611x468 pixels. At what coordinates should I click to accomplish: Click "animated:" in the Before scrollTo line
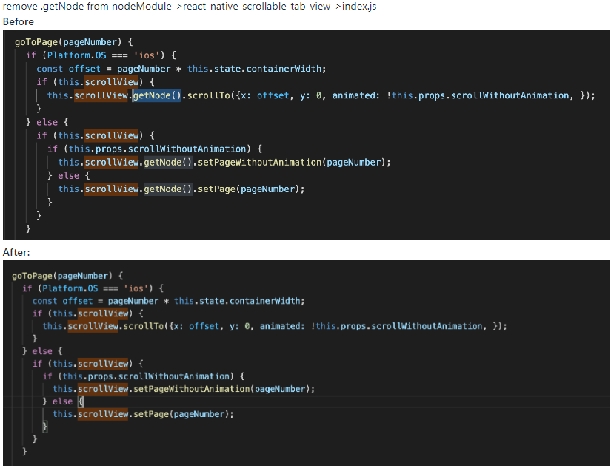pyautogui.click(x=355, y=95)
